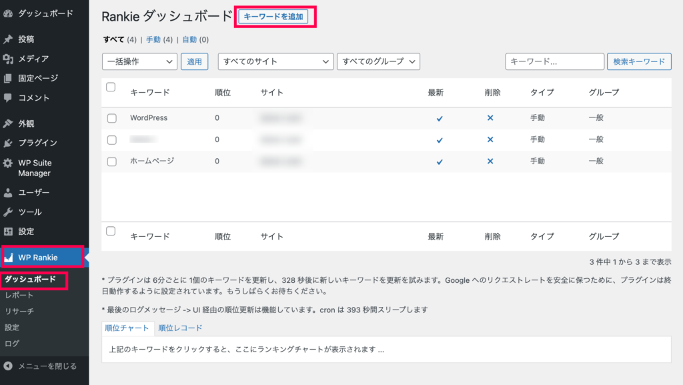
Task: Click the delete X in WordPress row
Action: (490, 118)
